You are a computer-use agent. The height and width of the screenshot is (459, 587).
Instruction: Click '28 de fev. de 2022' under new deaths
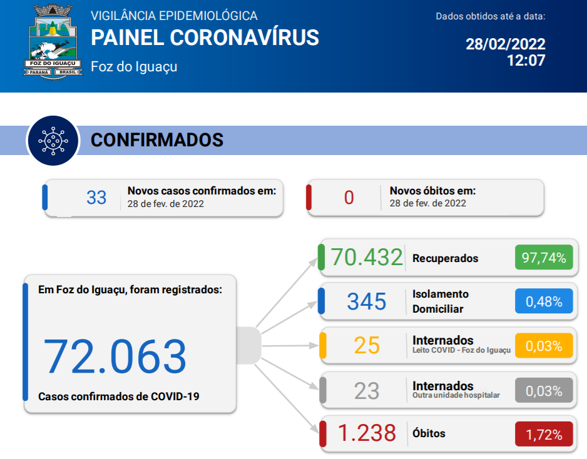(x=427, y=203)
